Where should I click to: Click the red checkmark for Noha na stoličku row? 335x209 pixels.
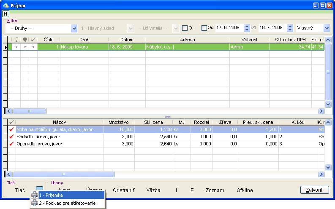click(11, 130)
